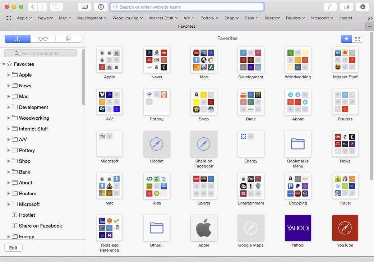Open the Sports folder tile
The image size is (374, 262).
204,186
